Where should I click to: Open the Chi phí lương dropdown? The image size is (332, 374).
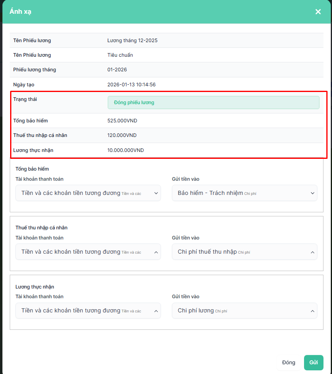pos(239,311)
